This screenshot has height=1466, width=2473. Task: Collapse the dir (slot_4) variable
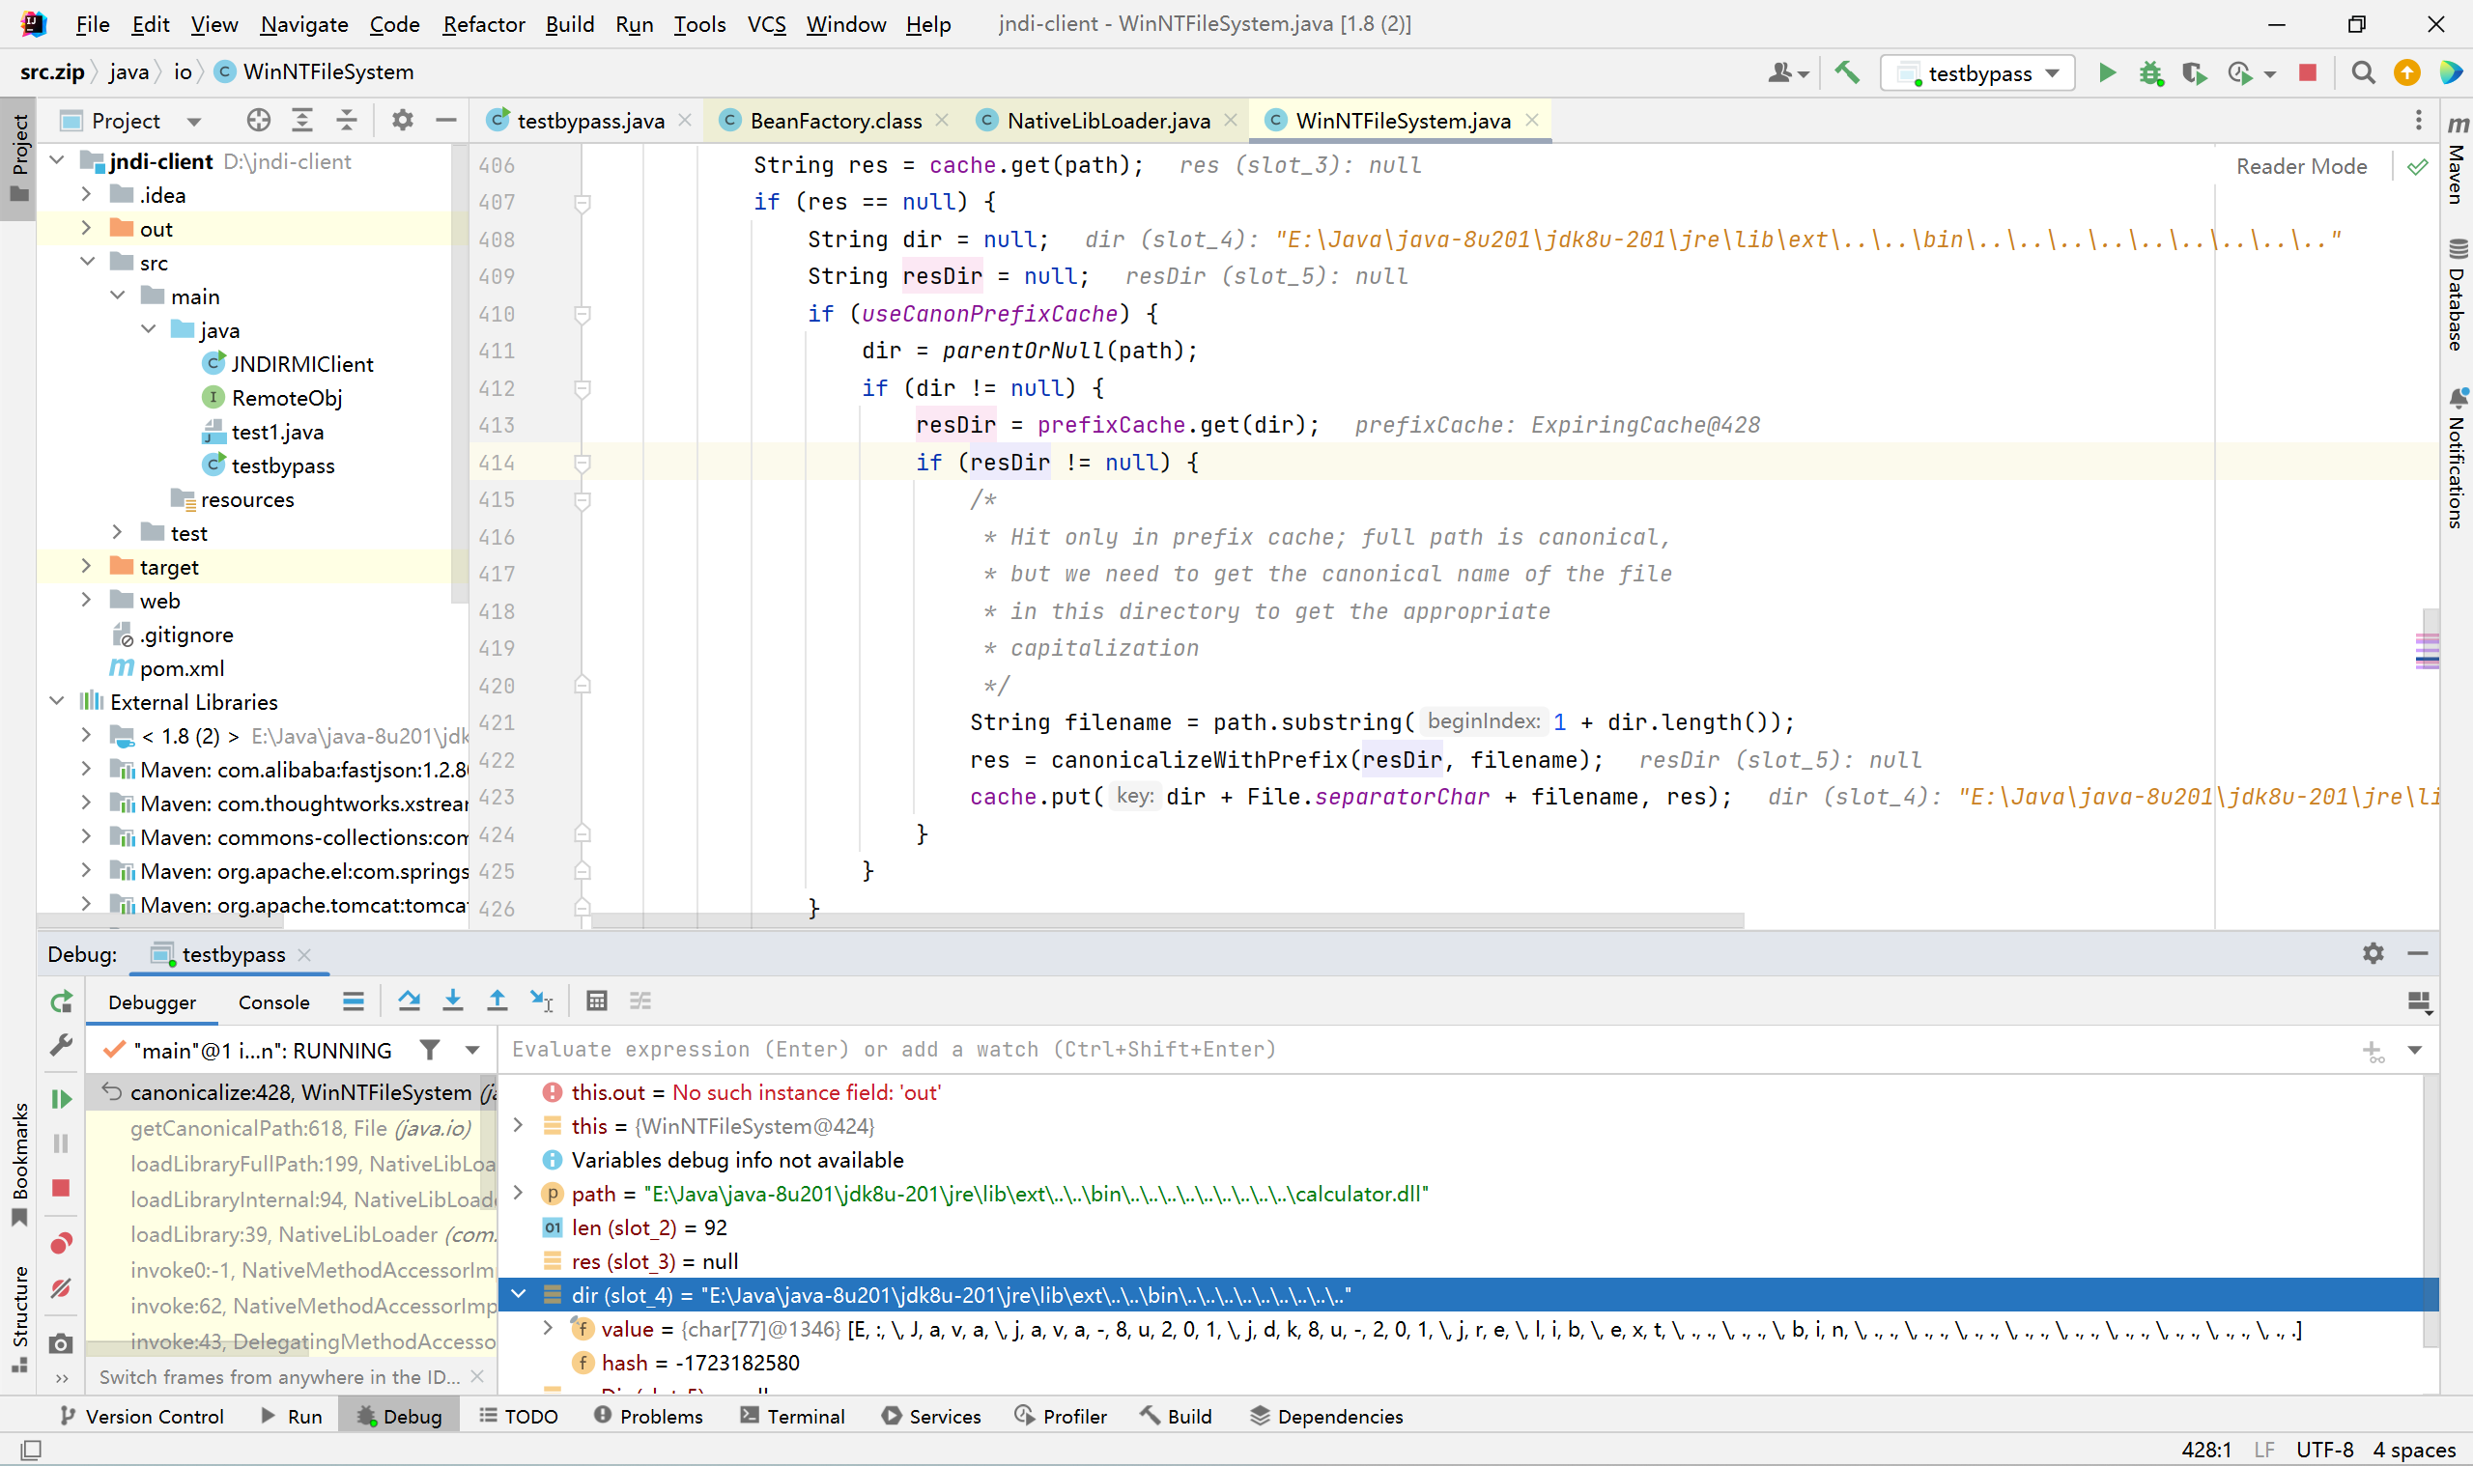[519, 1294]
